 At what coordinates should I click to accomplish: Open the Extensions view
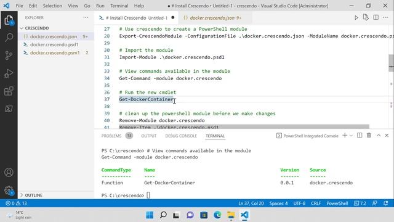(9, 91)
